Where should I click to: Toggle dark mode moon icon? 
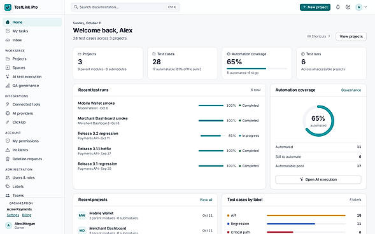click(348, 7)
